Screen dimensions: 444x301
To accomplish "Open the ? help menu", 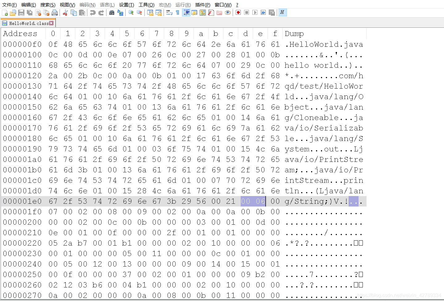I will 237,5.
